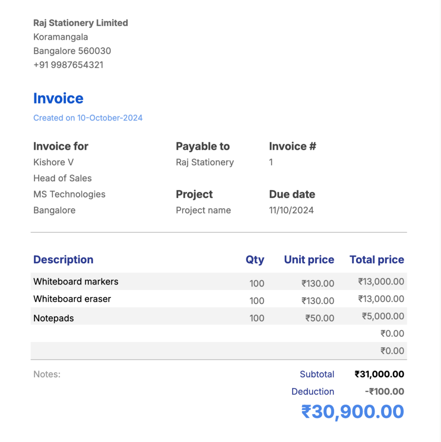The width and height of the screenshot is (441, 442).
Task: Click the Whiteboard eraser description cell
Action: [72, 299]
